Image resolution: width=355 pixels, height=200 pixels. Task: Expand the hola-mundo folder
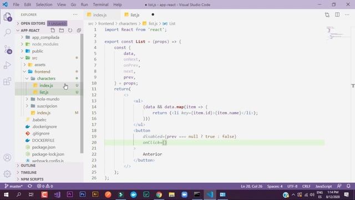click(48, 99)
